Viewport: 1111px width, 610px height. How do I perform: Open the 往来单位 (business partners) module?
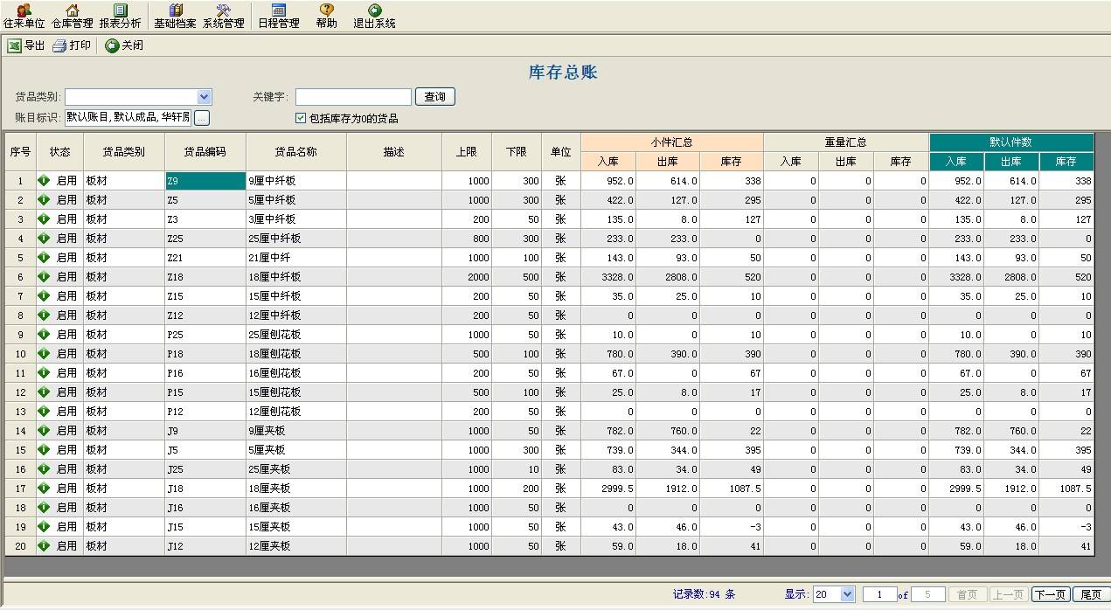click(24, 15)
